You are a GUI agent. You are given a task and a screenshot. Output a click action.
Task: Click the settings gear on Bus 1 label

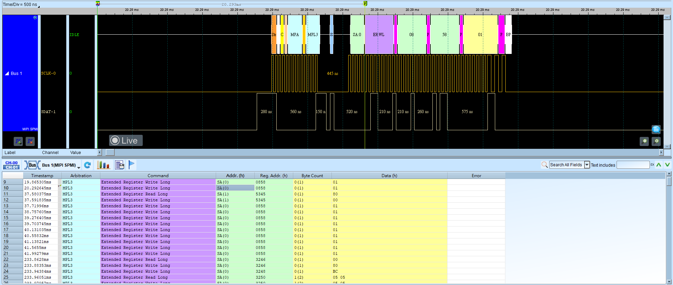[x=35, y=18]
